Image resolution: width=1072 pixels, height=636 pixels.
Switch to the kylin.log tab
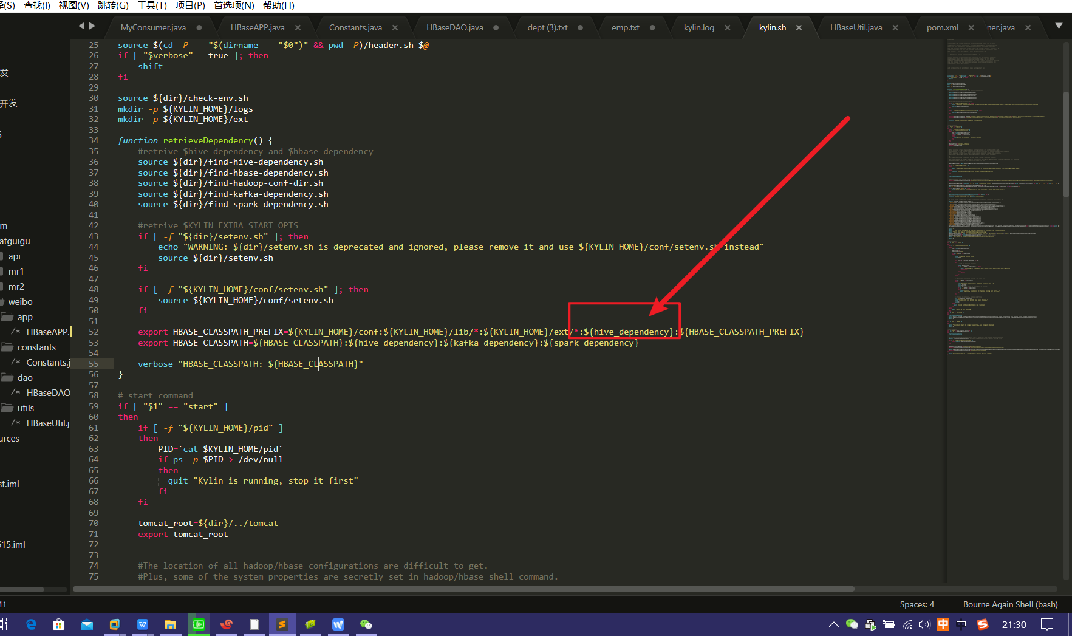698,27
